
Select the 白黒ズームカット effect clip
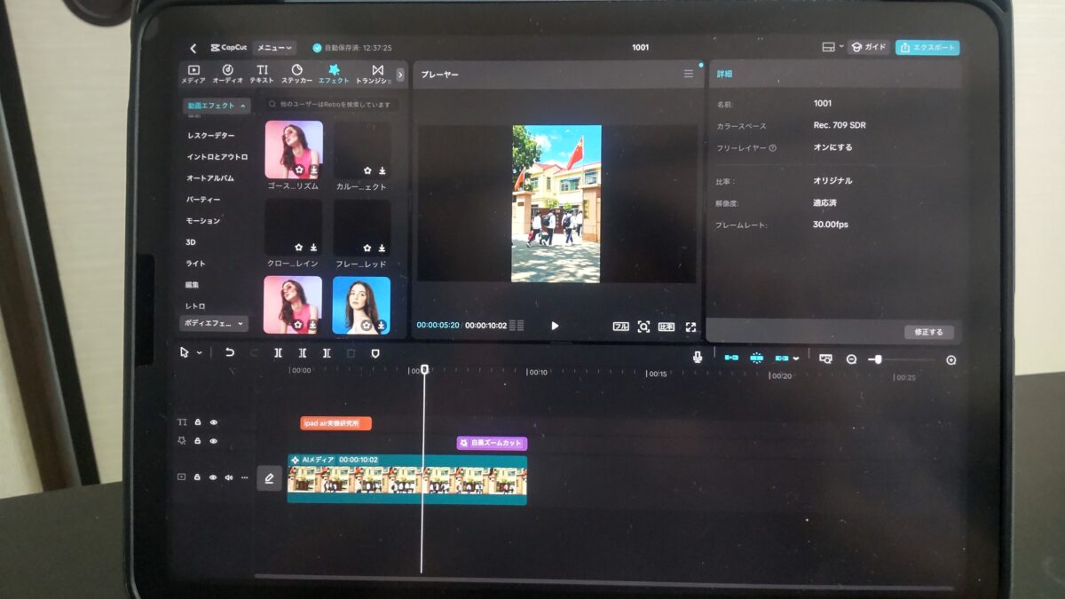(492, 443)
